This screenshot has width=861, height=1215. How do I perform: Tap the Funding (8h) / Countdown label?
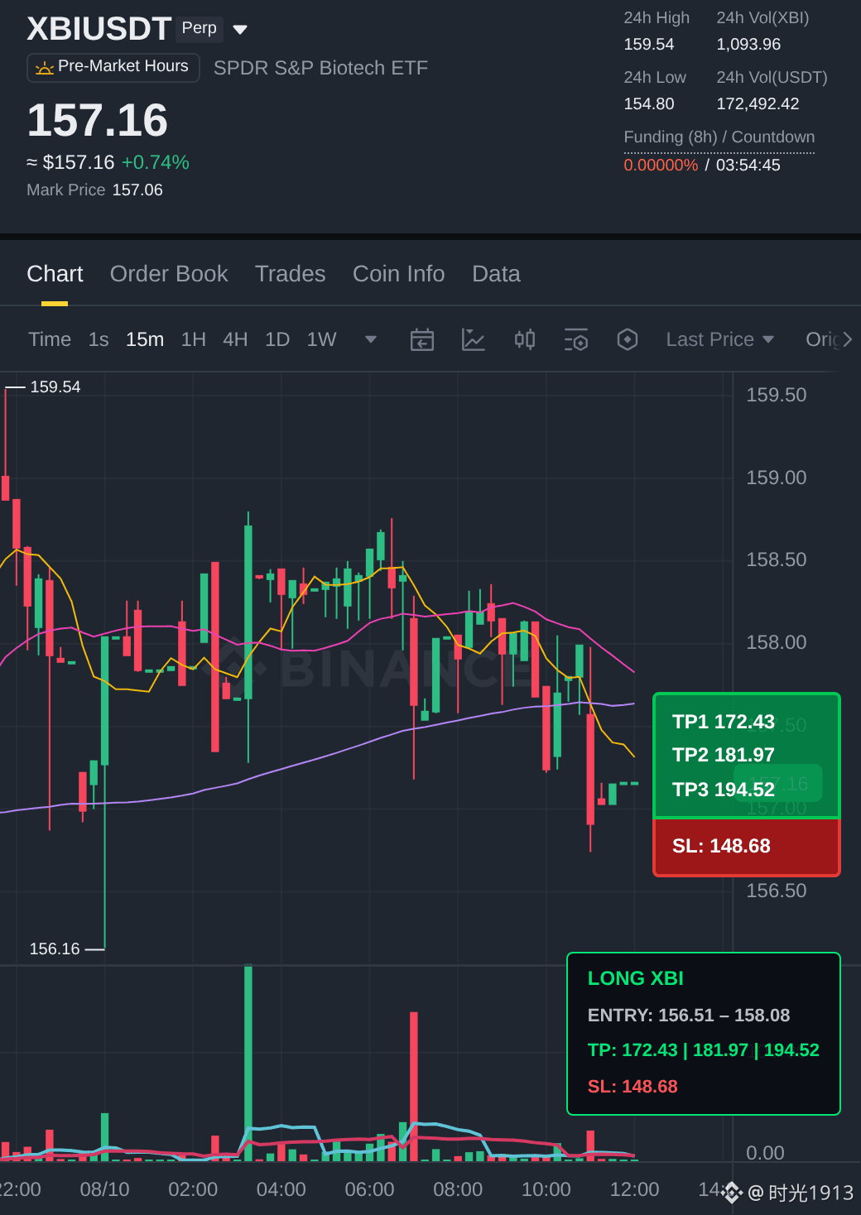click(719, 137)
